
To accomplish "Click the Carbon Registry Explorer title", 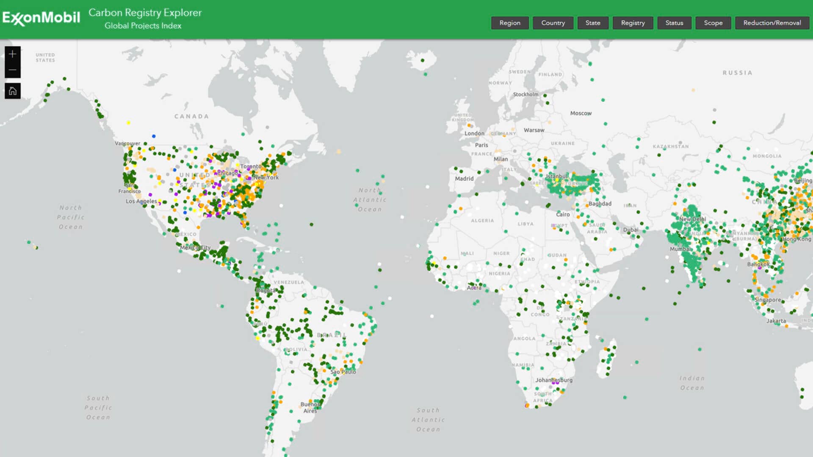I will tap(145, 13).
